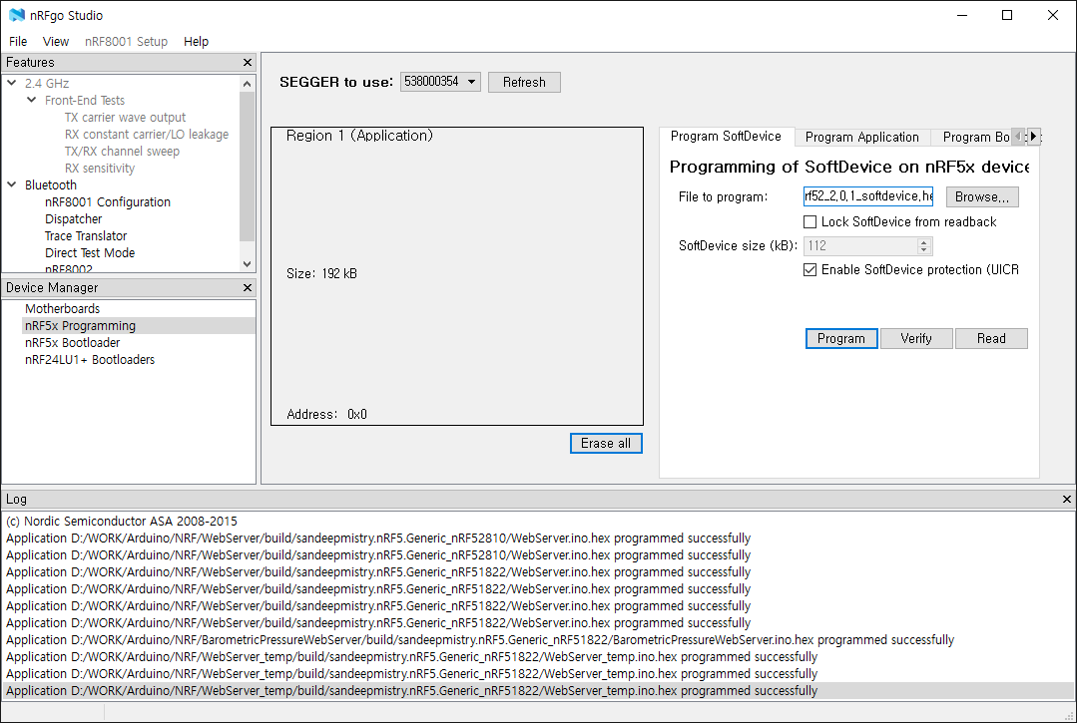Select first Generic_nRF52810 WebServer log entry
This screenshot has width=1077, height=723.
[x=378, y=539]
